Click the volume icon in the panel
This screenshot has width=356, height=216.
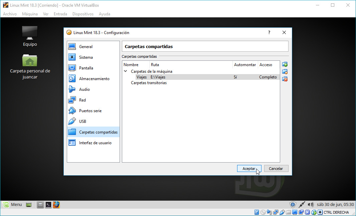coord(311,205)
